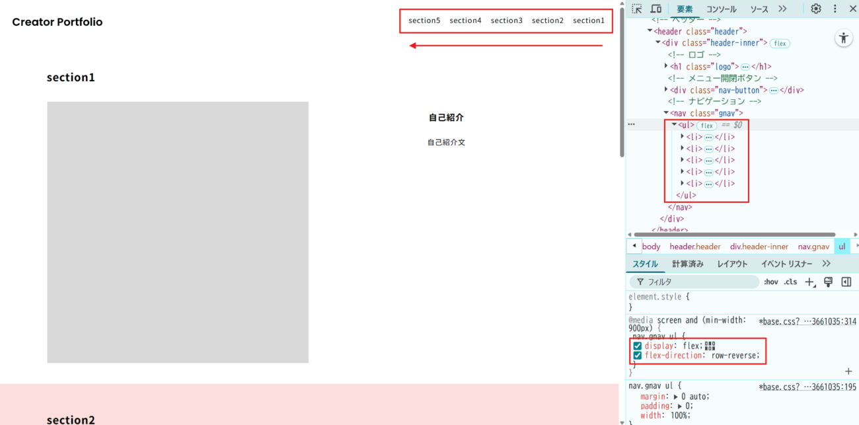Click the new style rule plus icon
This screenshot has width=859, height=425.
point(810,282)
